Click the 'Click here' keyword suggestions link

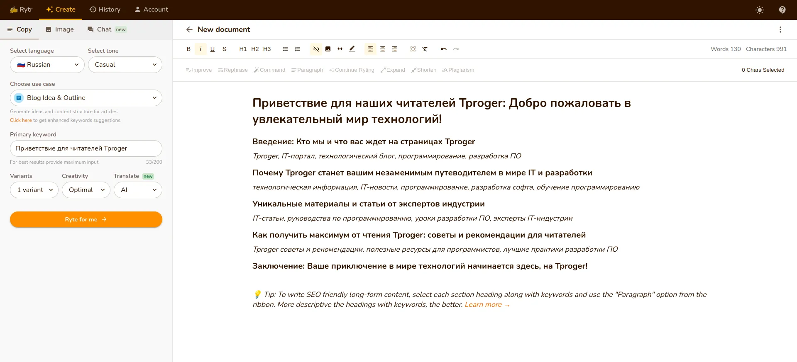21,120
